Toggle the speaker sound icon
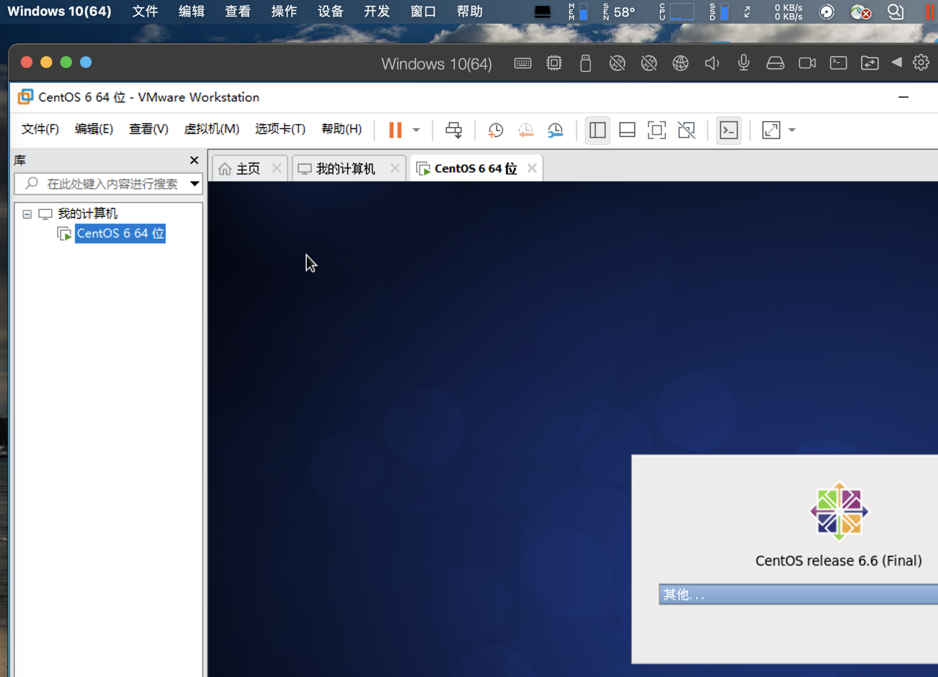Image resolution: width=938 pixels, height=677 pixels. (x=712, y=63)
